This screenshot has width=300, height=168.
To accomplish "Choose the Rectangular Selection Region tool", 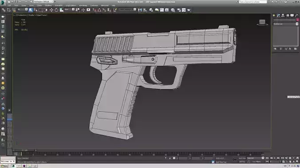I will (x=40, y=10).
